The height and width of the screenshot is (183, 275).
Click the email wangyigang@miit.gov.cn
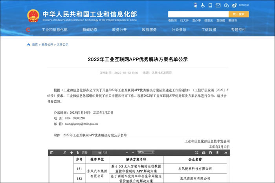pos(81,124)
